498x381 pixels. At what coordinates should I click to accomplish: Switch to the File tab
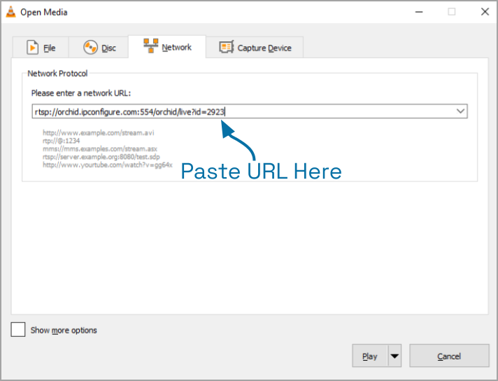click(41, 48)
